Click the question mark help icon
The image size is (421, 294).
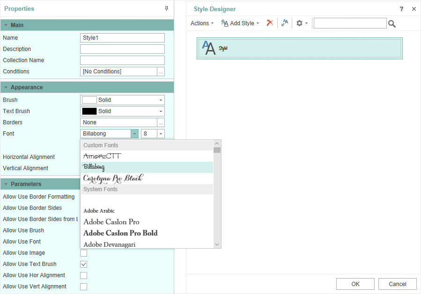401,9
